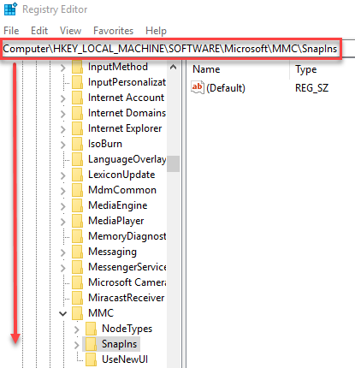Viewport: 355px width, 368px height.
Task: Select the (Default) value name
Action: [x=226, y=88]
